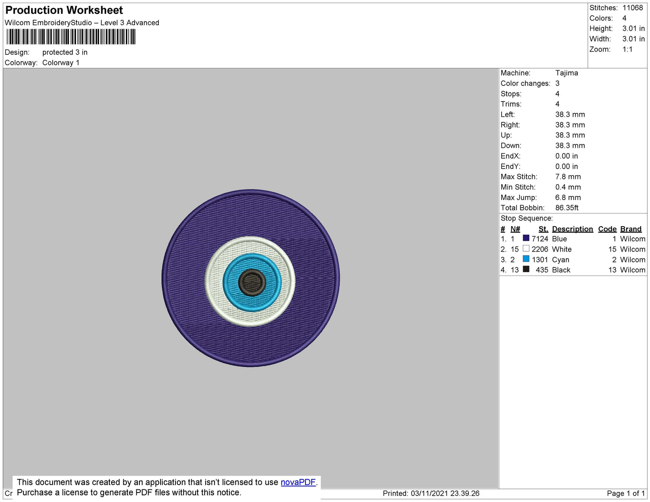Click the stitch count 7124 in Blue row
The width and height of the screenshot is (650, 502).
click(540, 239)
